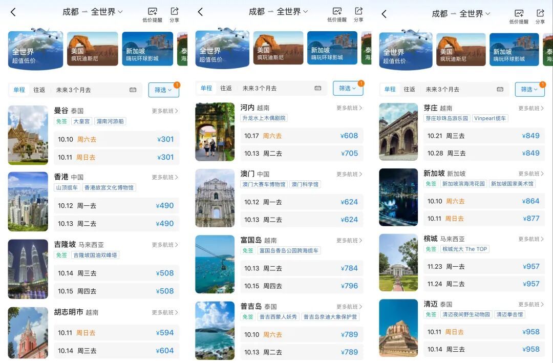The width and height of the screenshot is (553, 363).
Task: Switch to 往返 round-trip on the Bangkok screen
Action: [39, 90]
